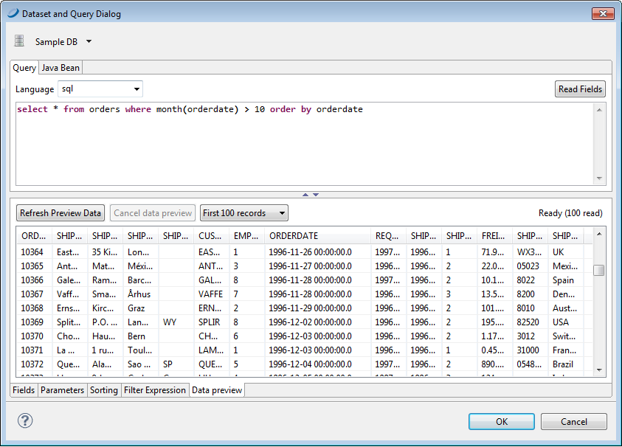This screenshot has height=447, width=622.
Task: Confirm with the OK button
Action: [x=502, y=421]
